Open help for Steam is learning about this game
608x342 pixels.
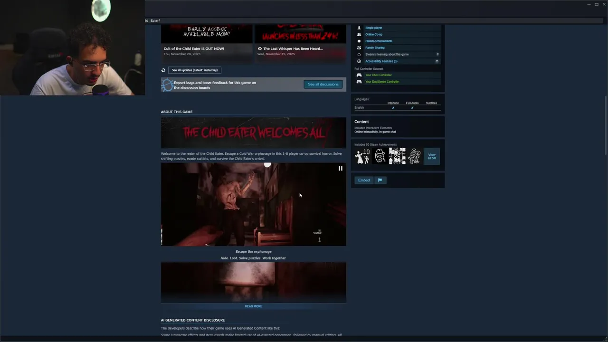click(x=437, y=54)
